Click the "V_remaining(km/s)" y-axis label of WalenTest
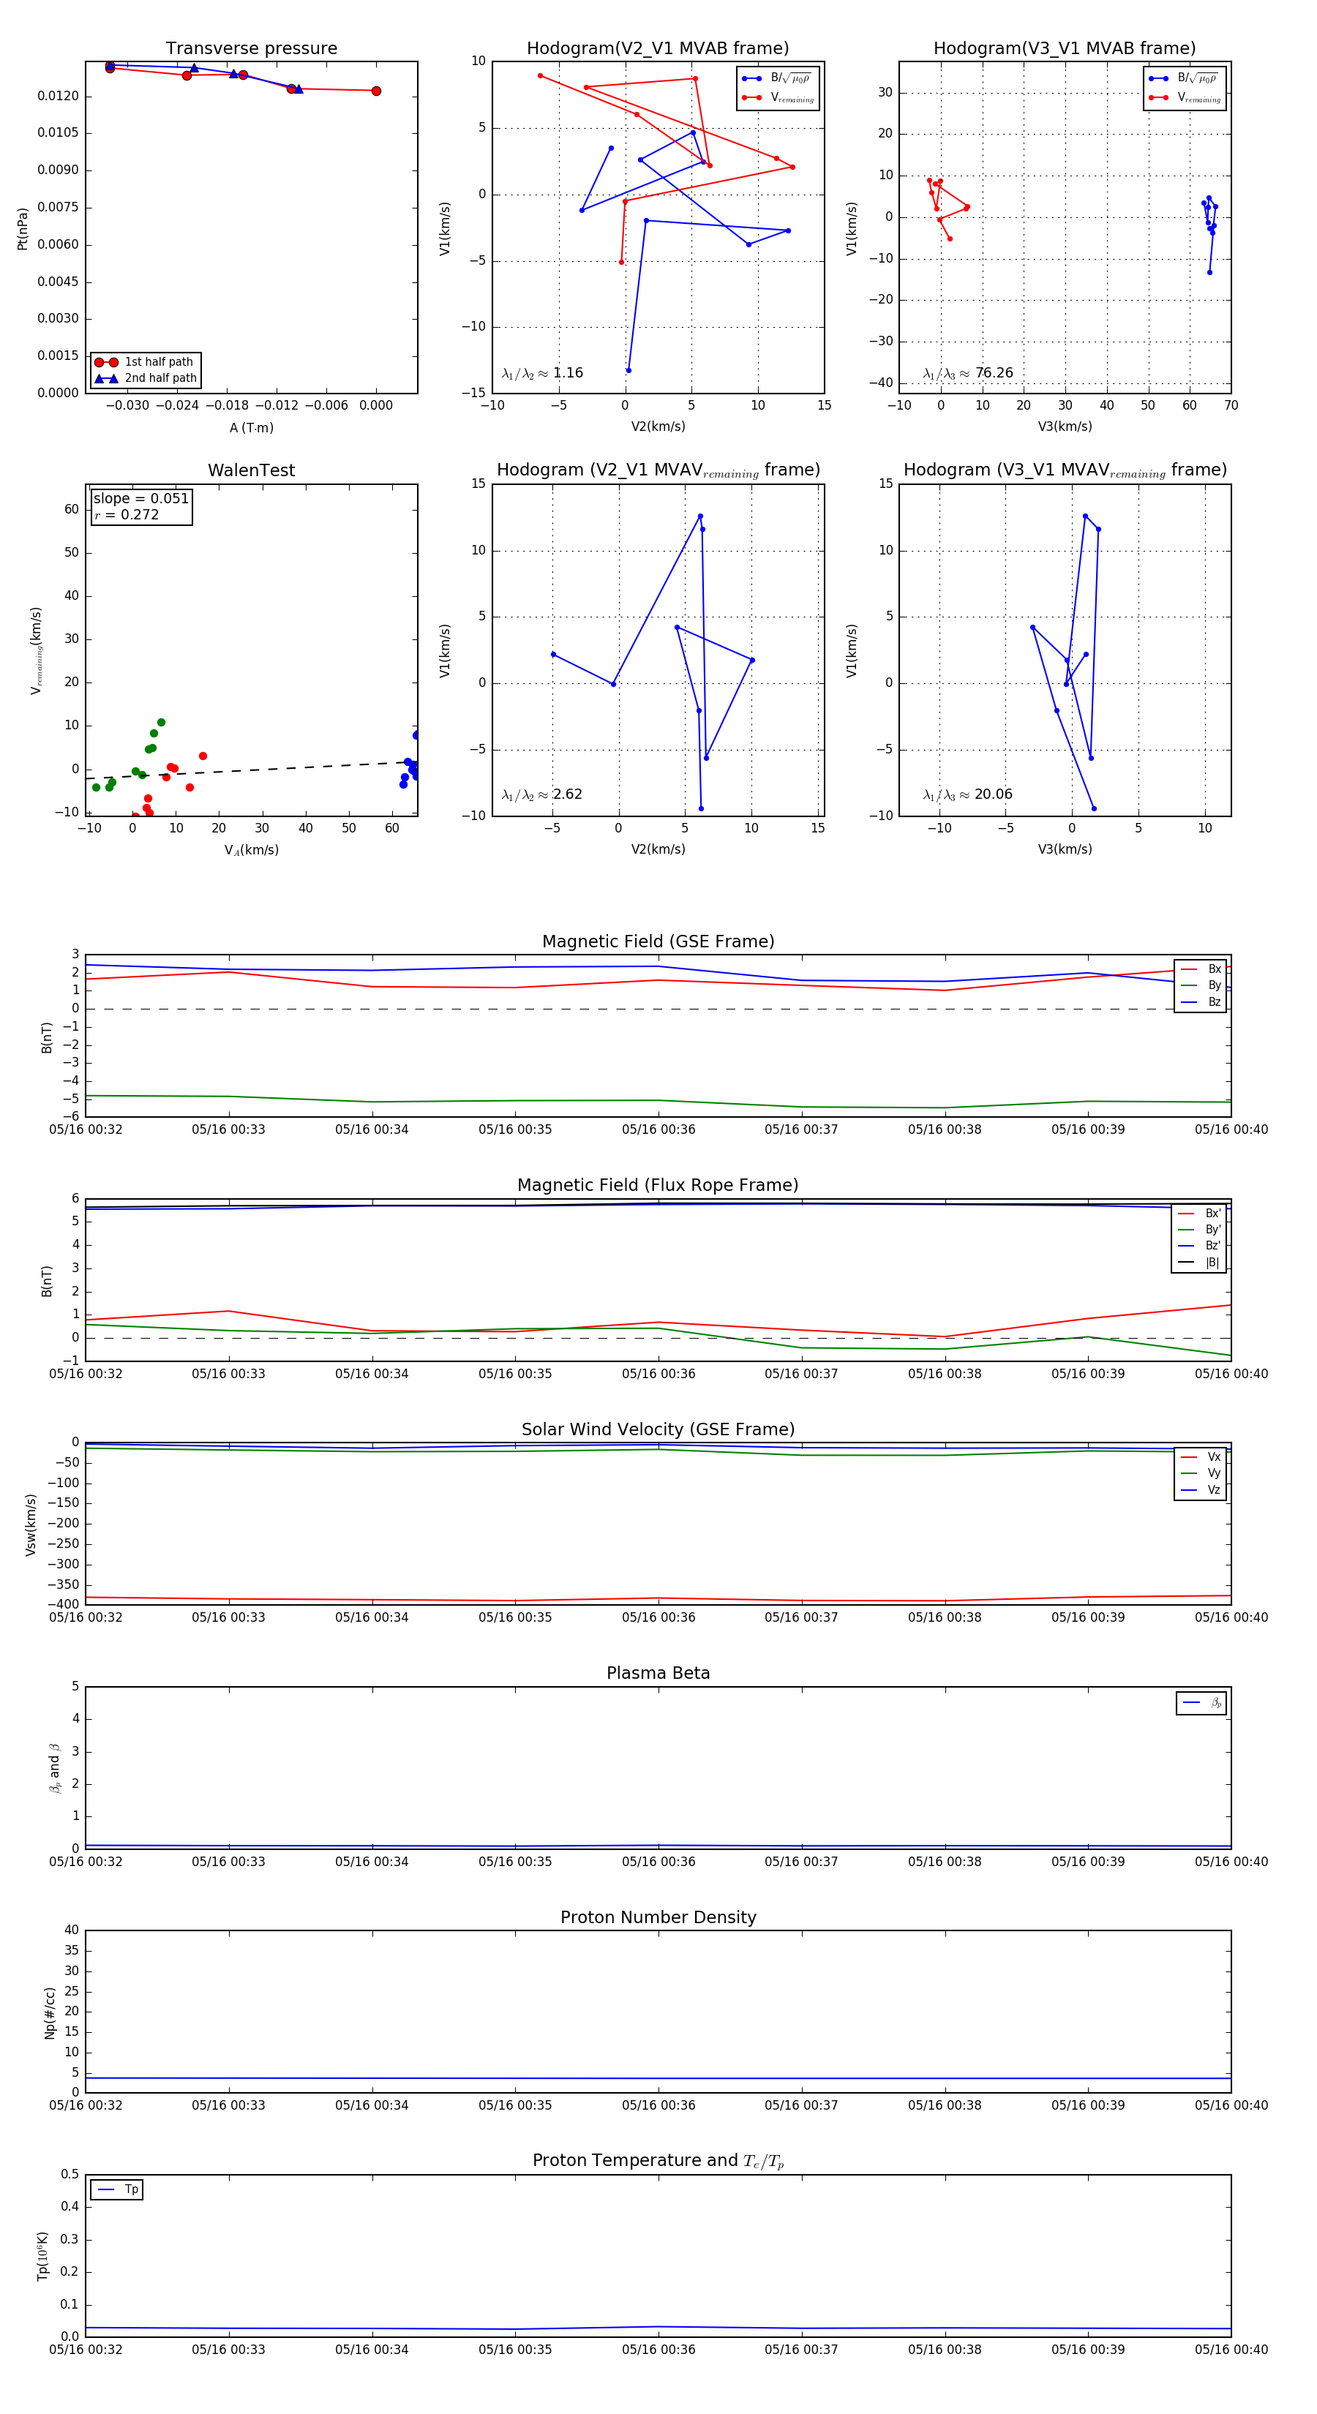The height and width of the screenshot is (2414, 1317). click(x=37, y=650)
